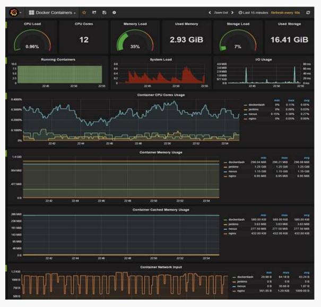This screenshot has width=321, height=307.
Task: Click Container Network Input panel title
Action: 161,267
